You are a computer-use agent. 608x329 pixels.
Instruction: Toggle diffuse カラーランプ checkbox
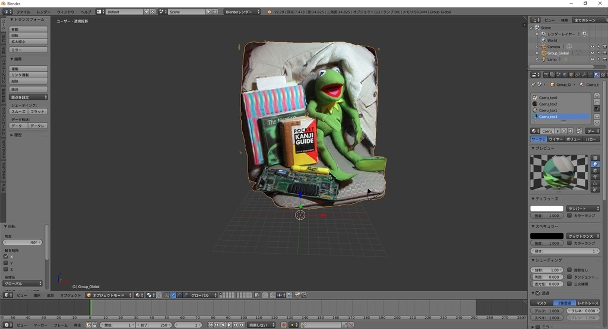569,216
